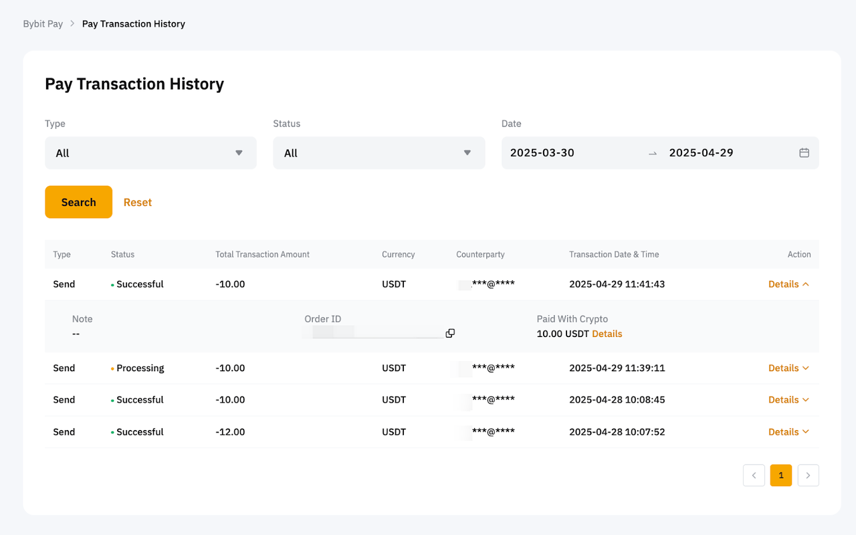This screenshot has height=535, width=856.
Task: Open Paid With Crypto Details link
Action: [x=607, y=334]
